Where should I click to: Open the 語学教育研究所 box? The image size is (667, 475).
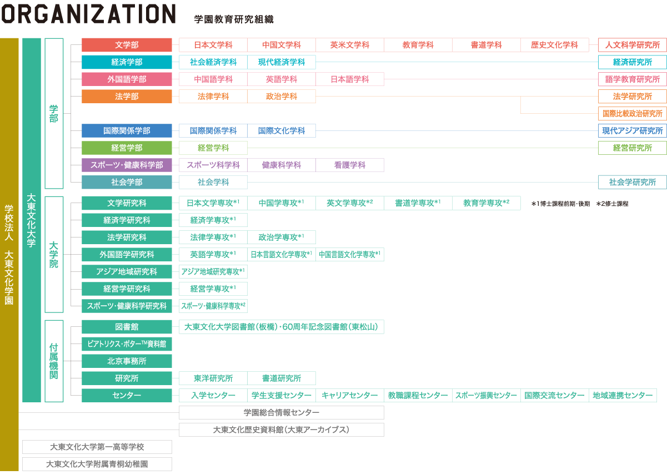[x=633, y=79]
